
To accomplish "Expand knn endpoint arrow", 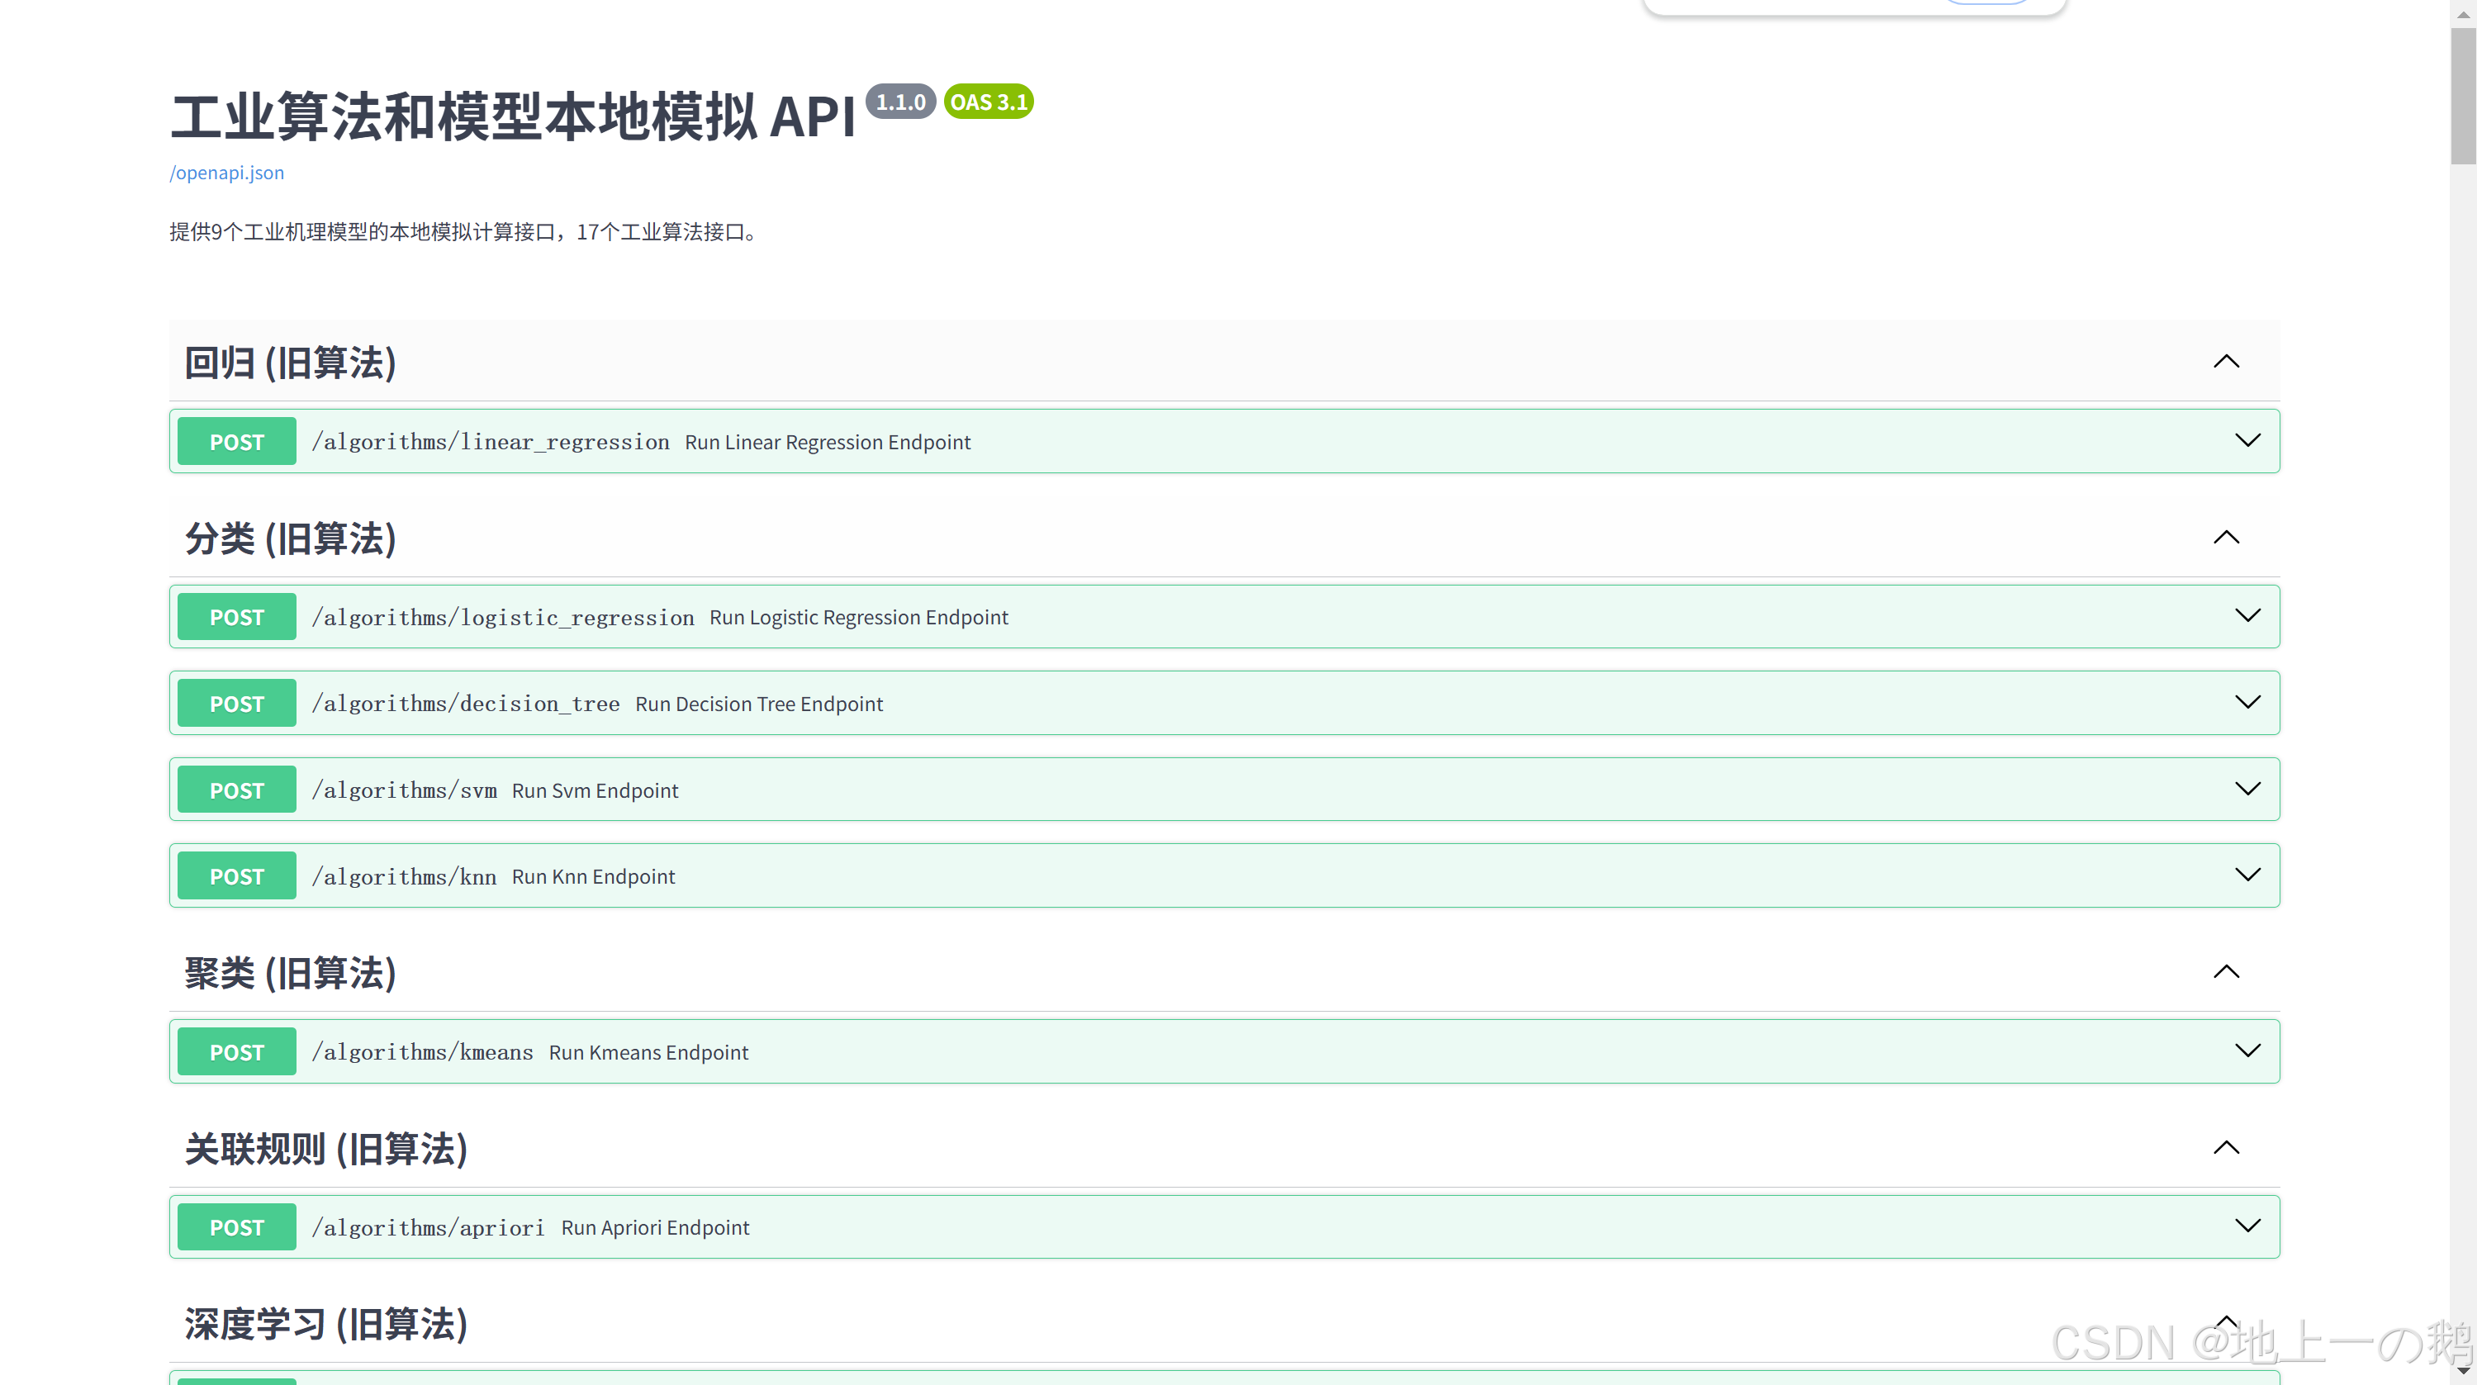I will point(2247,875).
